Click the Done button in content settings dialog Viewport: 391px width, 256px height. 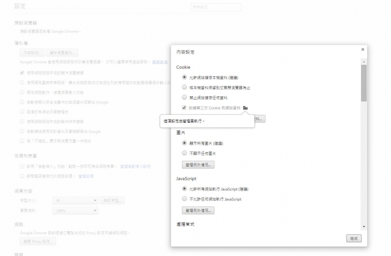click(354, 239)
